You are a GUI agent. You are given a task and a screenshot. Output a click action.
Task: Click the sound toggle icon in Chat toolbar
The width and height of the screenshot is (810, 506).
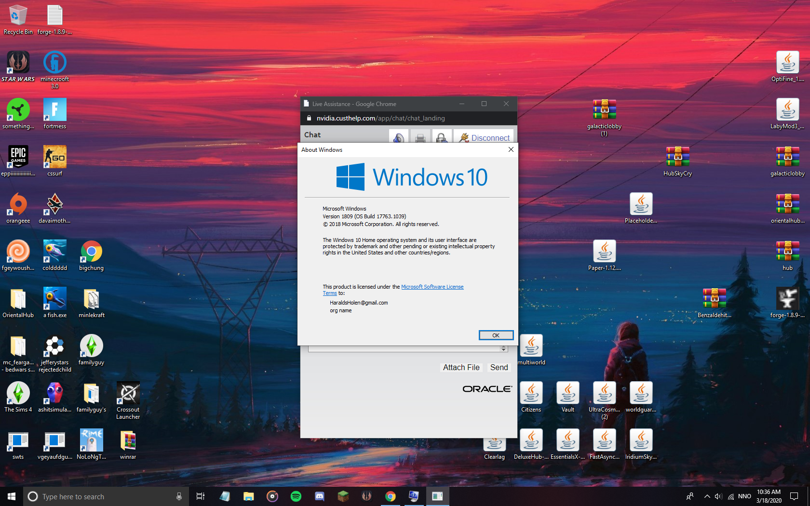[x=398, y=137]
